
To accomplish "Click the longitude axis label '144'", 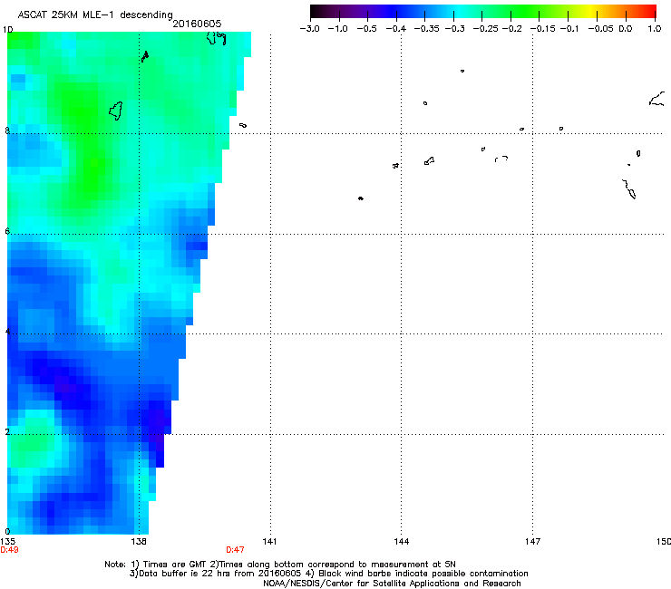I will click(402, 542).
